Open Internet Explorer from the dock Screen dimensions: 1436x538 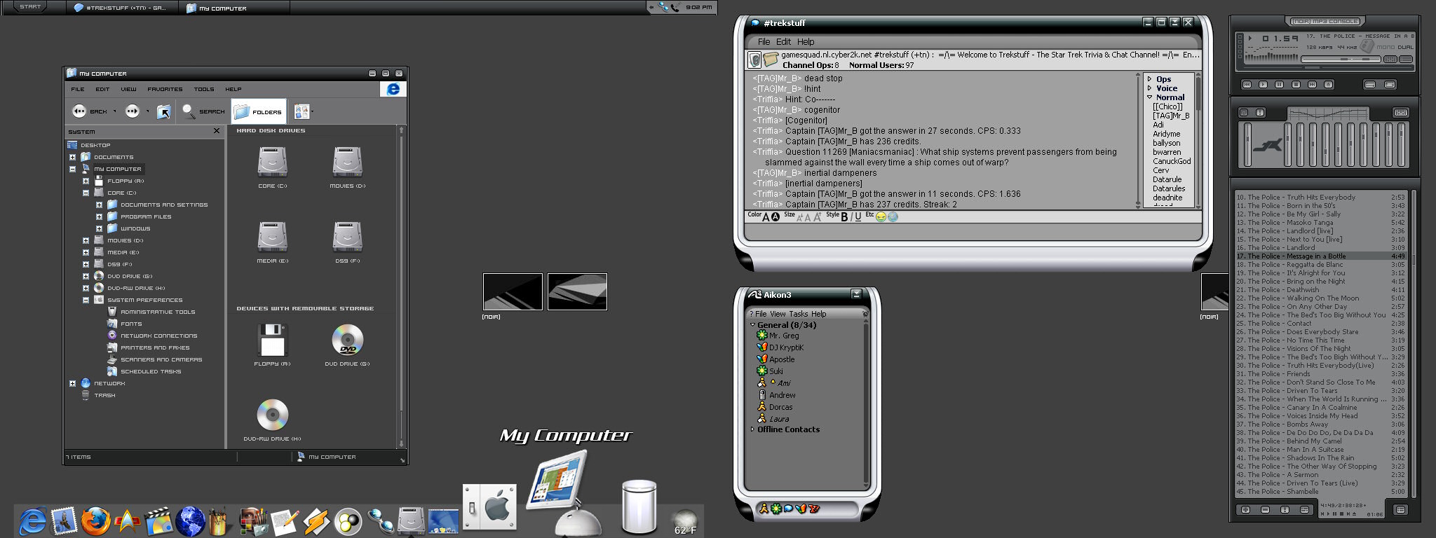[x=33, y=520]
